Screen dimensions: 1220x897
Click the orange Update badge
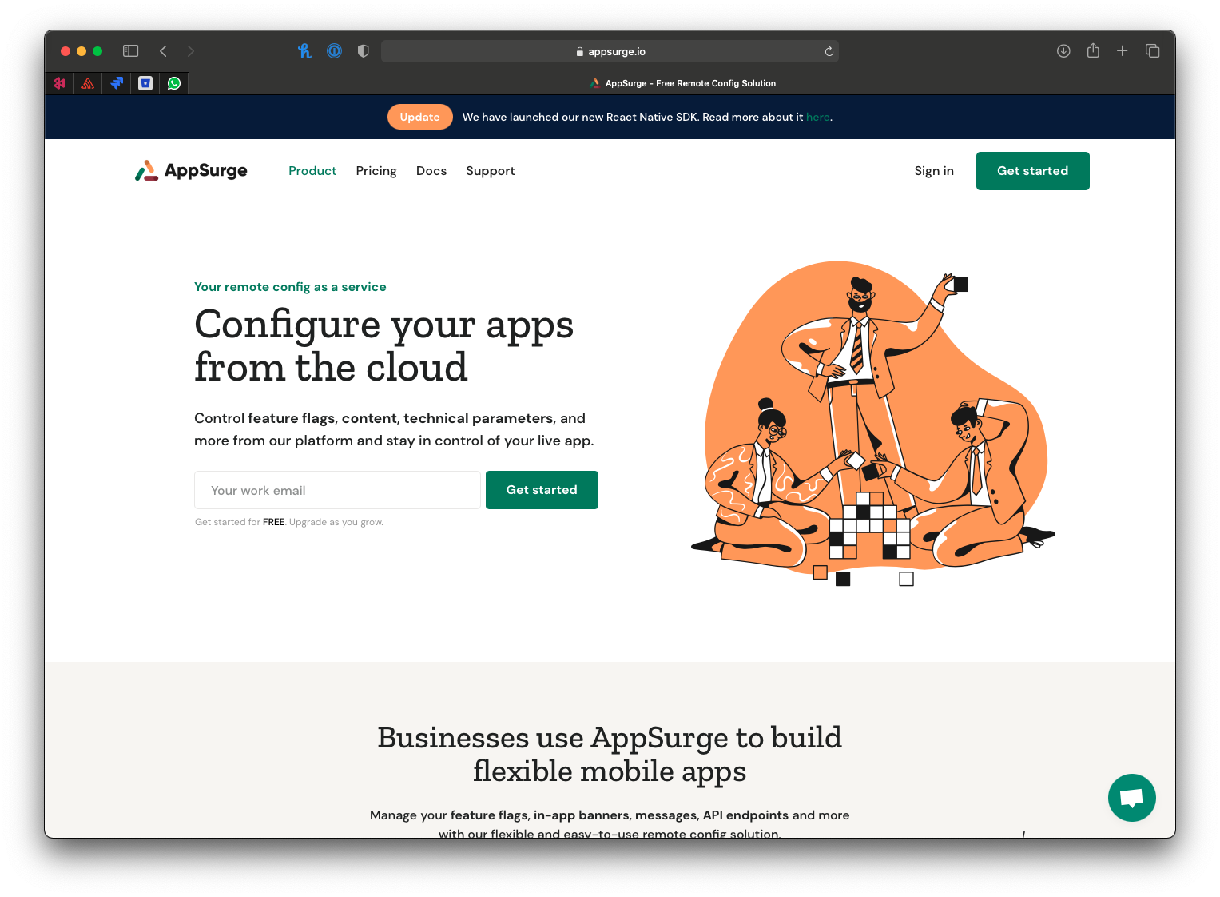point(420,117)
